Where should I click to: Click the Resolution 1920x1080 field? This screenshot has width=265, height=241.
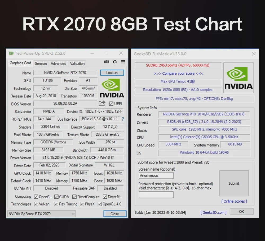[178, 90]
